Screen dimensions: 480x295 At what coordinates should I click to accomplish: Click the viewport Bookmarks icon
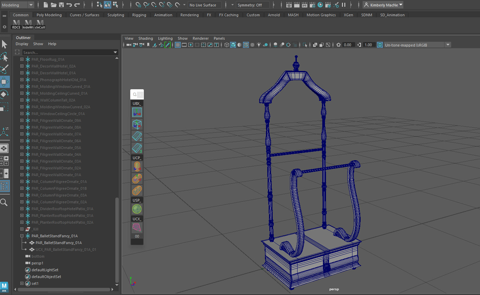click(x=148, y=45)
